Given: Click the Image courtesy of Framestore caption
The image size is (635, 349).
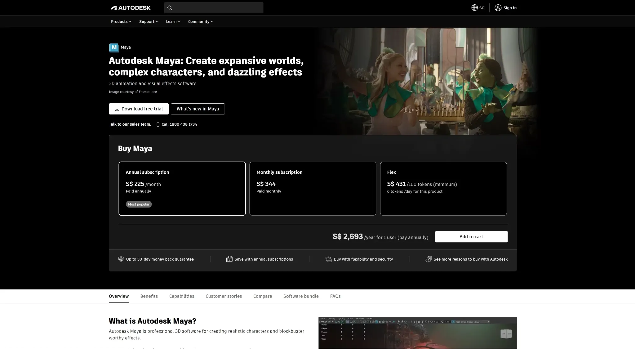Looking at the screenshot, I should coord(133,92).
